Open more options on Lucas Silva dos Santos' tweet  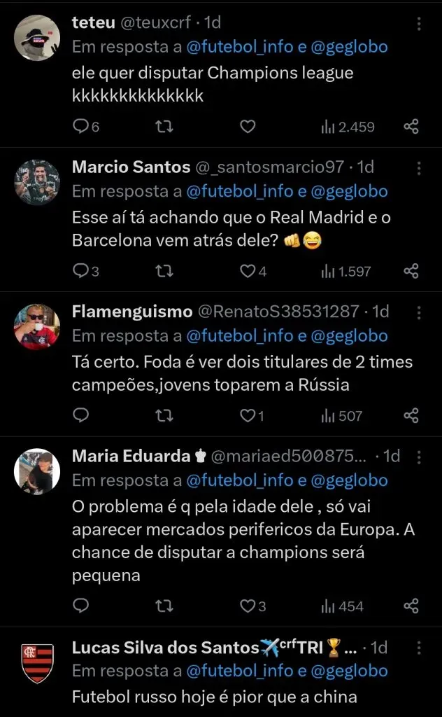[x=418, y=647]
